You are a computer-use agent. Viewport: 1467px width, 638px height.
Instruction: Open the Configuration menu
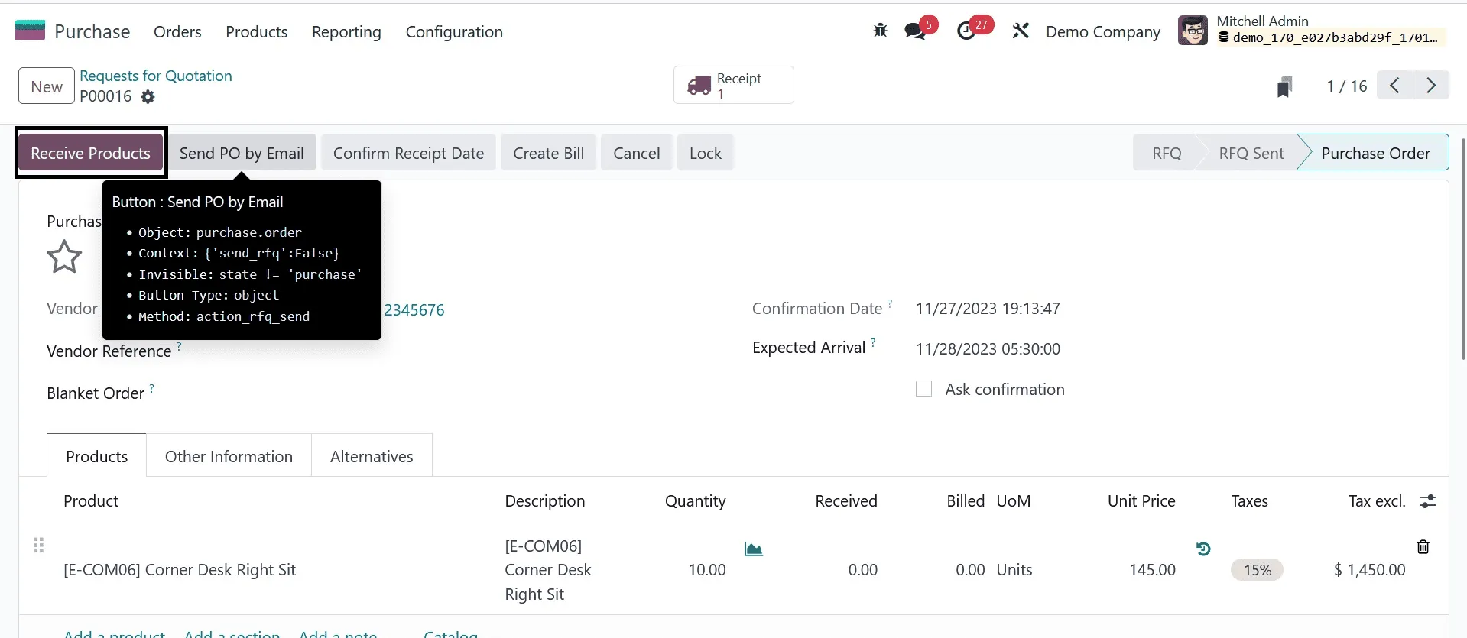click(x=454, y=31)
